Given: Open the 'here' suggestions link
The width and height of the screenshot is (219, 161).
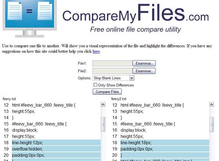Looking at the screenshot, I should tap(96, 51).
